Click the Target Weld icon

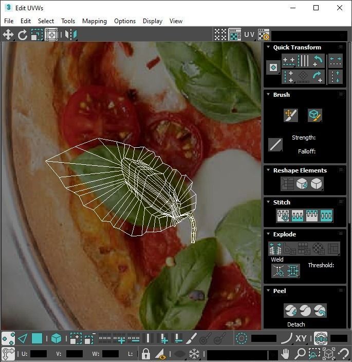point(279,270)
